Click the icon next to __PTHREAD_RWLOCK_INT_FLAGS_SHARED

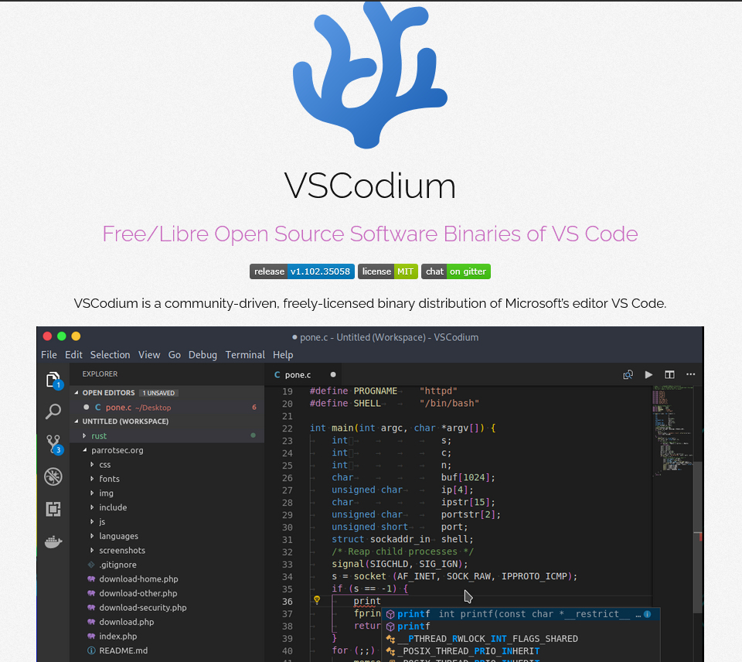tap(390, 639)
